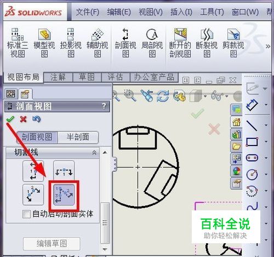This screenshot has width=274, height=257.
Task: Open the FeatureManager design tree tab icon
Action: tap(11, 94)
